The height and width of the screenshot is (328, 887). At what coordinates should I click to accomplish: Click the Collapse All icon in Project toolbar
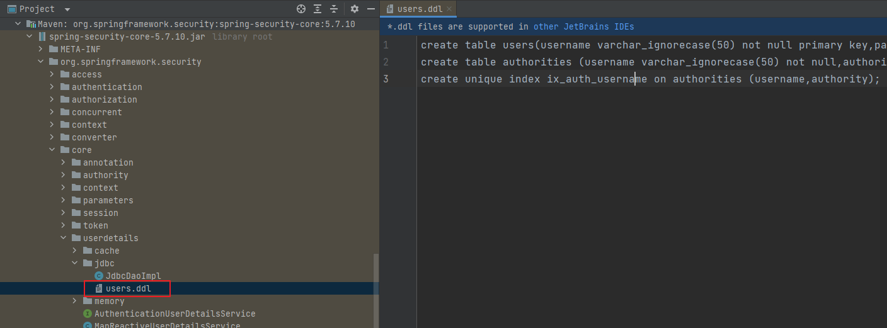coord(334,9)
